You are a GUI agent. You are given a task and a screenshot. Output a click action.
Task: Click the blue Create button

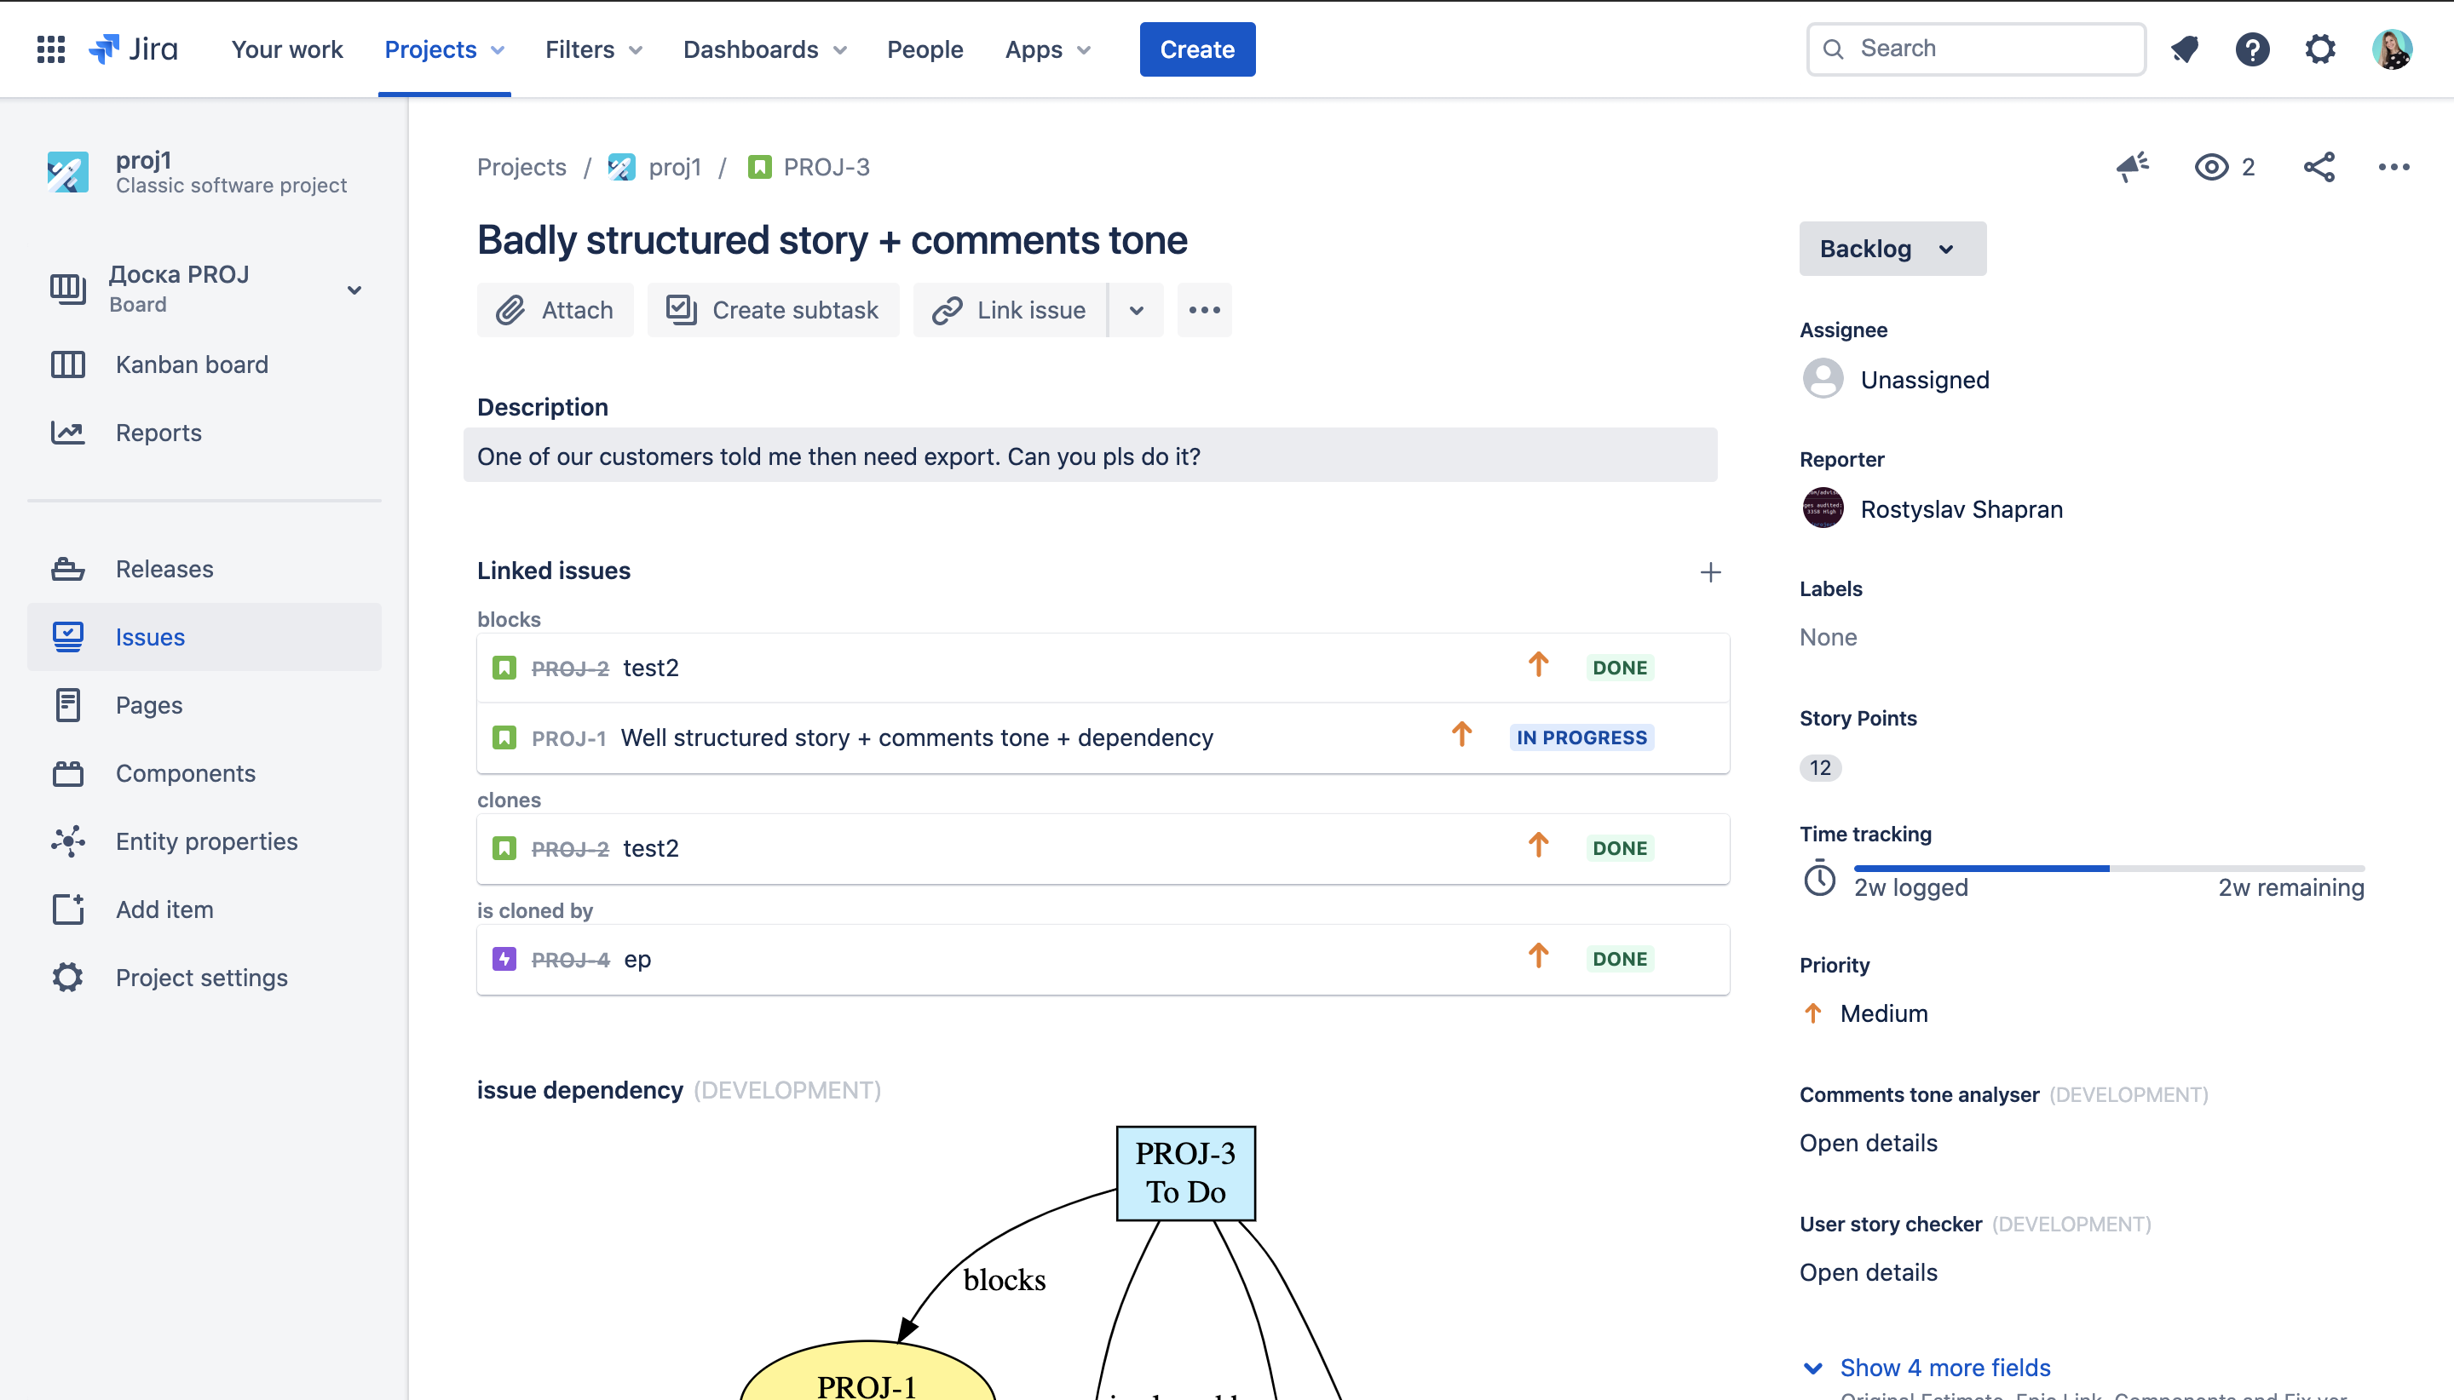(x=1196, y=49)
